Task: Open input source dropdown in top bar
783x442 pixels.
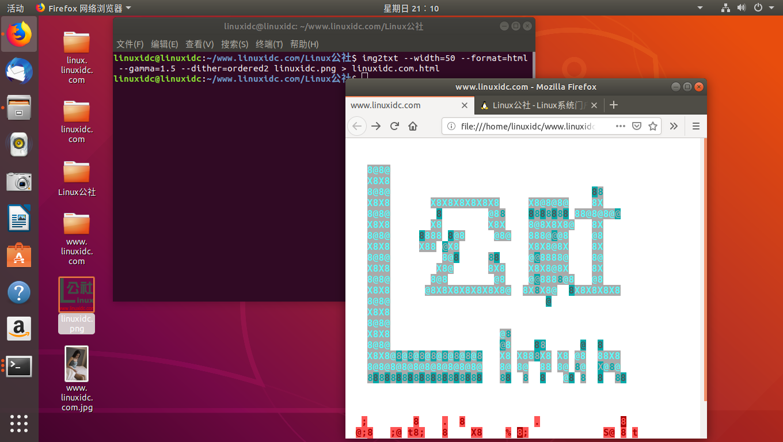Action: click(x=700, y=8)
